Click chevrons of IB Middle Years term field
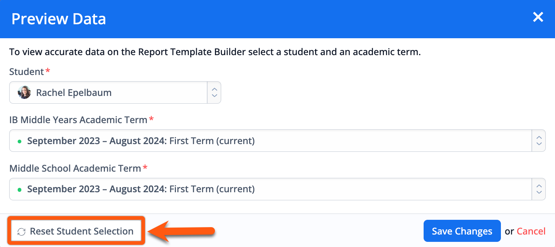Screen dimensions: 555x247 (x=539, y=141)
